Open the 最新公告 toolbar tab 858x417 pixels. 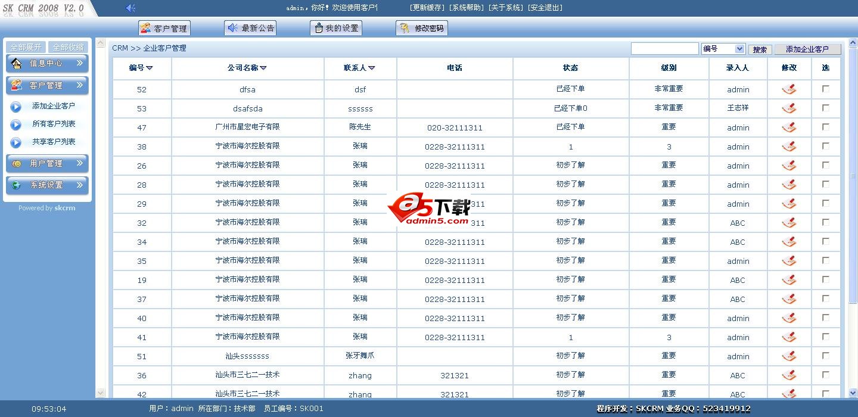(250, 28)
